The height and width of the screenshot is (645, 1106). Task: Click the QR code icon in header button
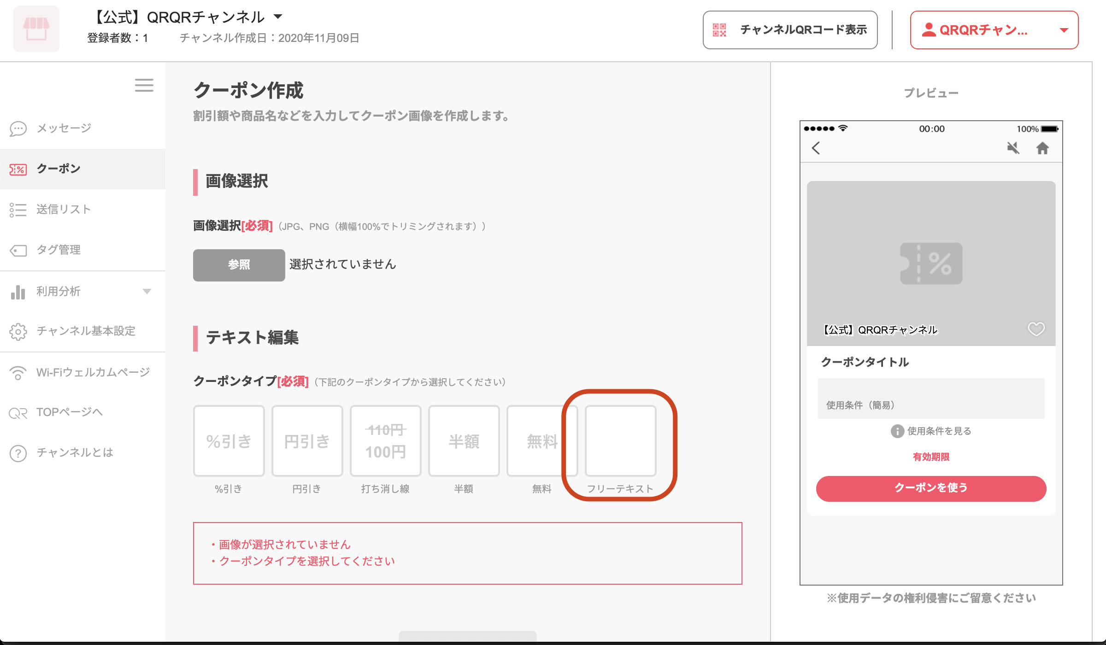(719, 30)
